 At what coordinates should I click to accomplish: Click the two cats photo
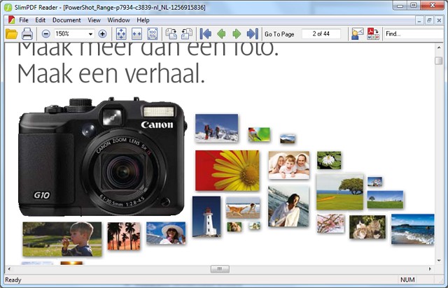point(367,227)
